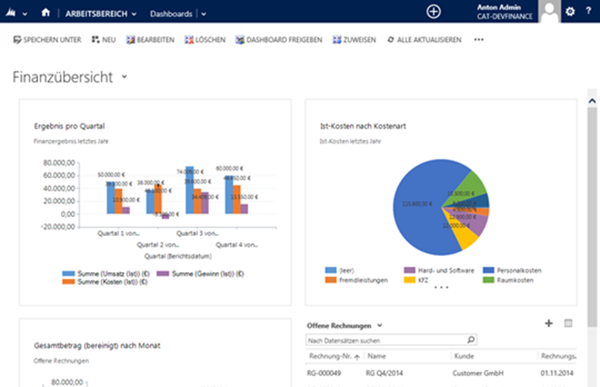Click Dashboard Freigeben to share
Viewport: 600px width, 387px height.
coord(279,39)
